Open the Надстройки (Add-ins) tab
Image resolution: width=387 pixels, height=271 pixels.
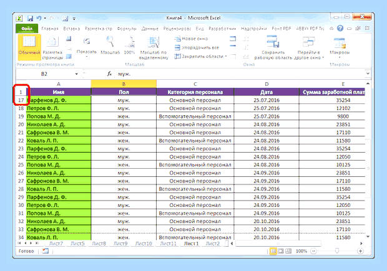(x=253, y=29)
